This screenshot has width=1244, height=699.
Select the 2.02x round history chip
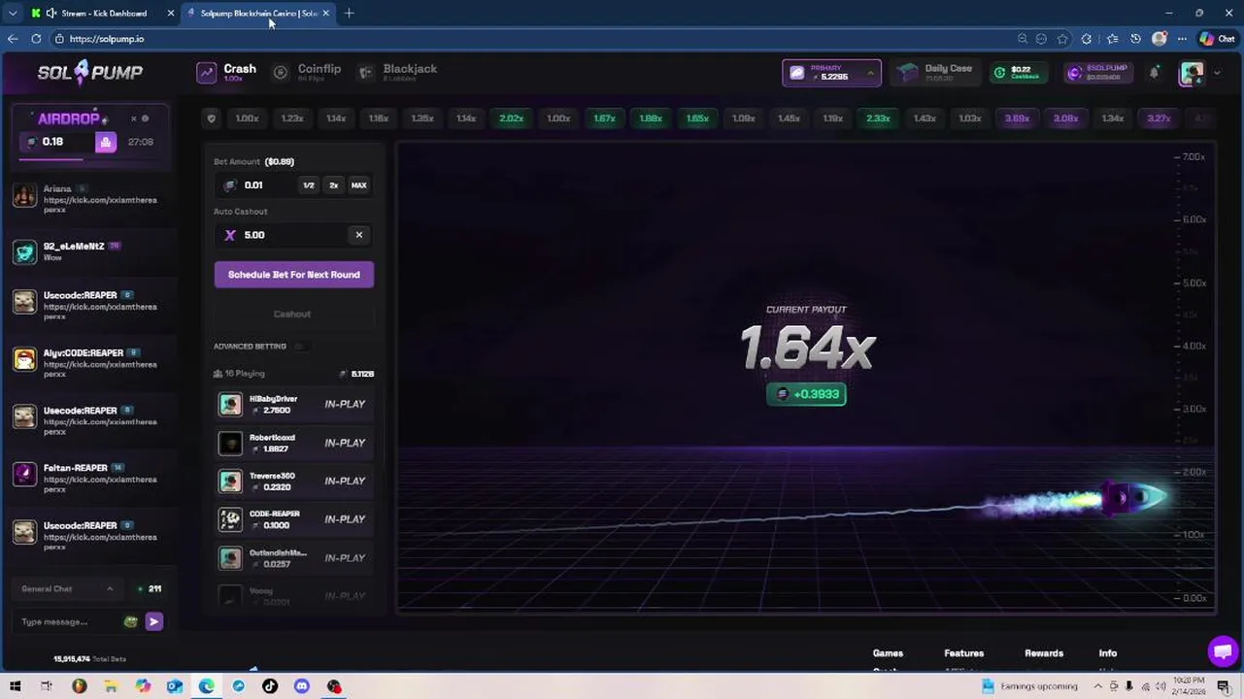[x=512, y=118]
